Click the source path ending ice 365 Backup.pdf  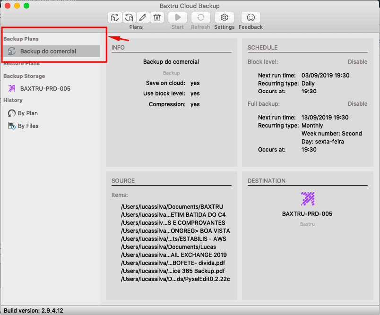[173, 271]
